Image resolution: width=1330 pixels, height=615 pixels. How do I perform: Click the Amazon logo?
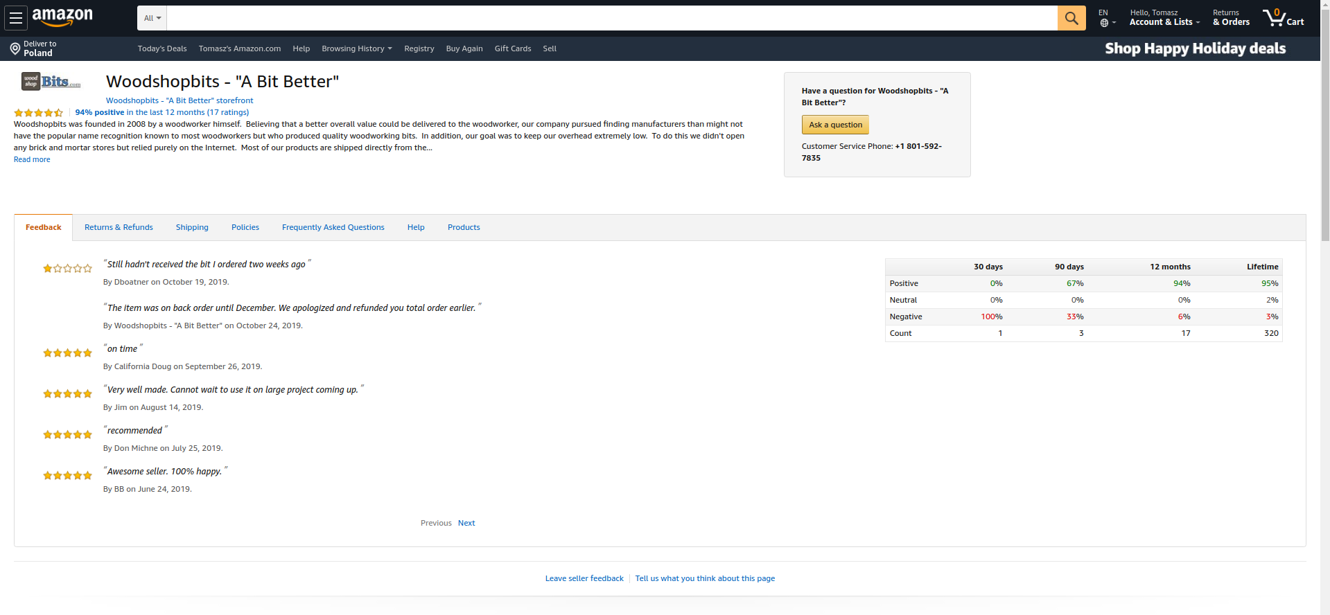tap(62, 17)
